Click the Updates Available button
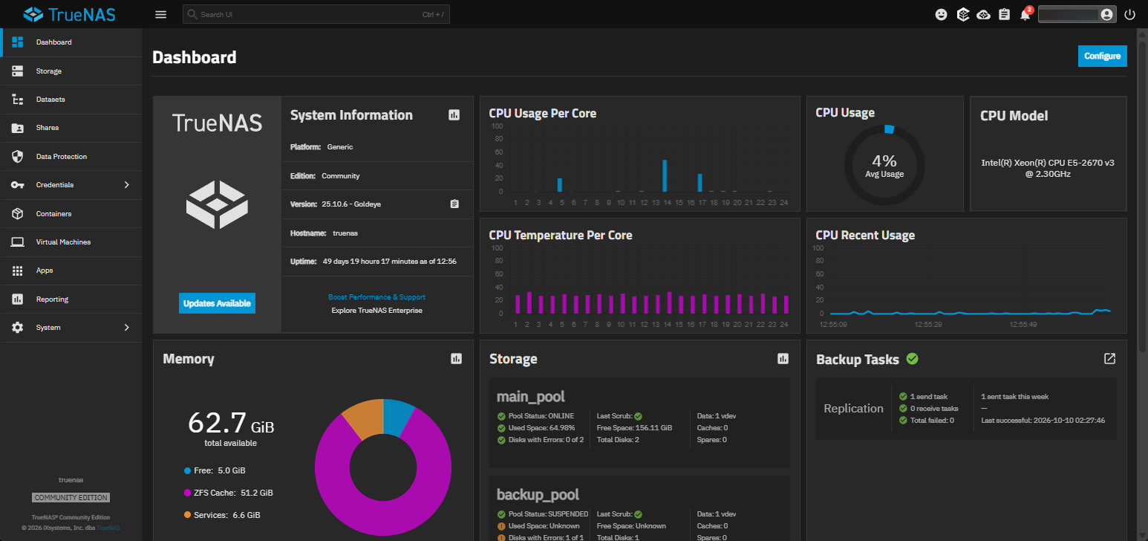This screenshot has width=1148, height=541. (217, 303)
